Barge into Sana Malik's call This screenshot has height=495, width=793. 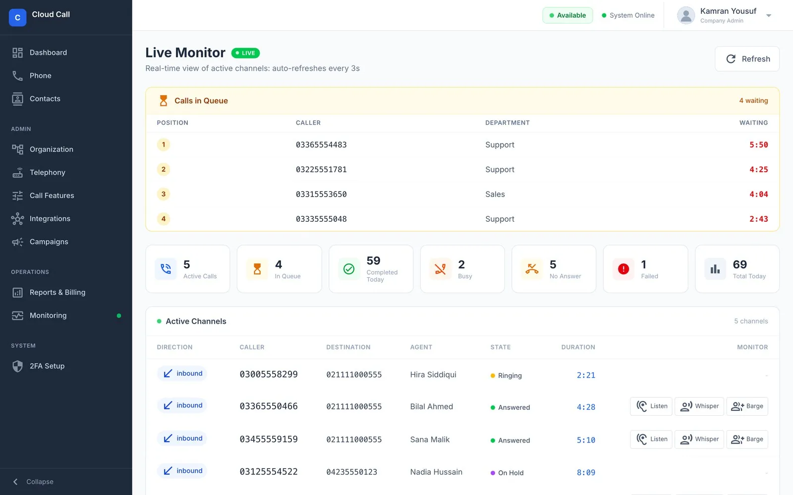pyautogui.click(x=747, y=440)
